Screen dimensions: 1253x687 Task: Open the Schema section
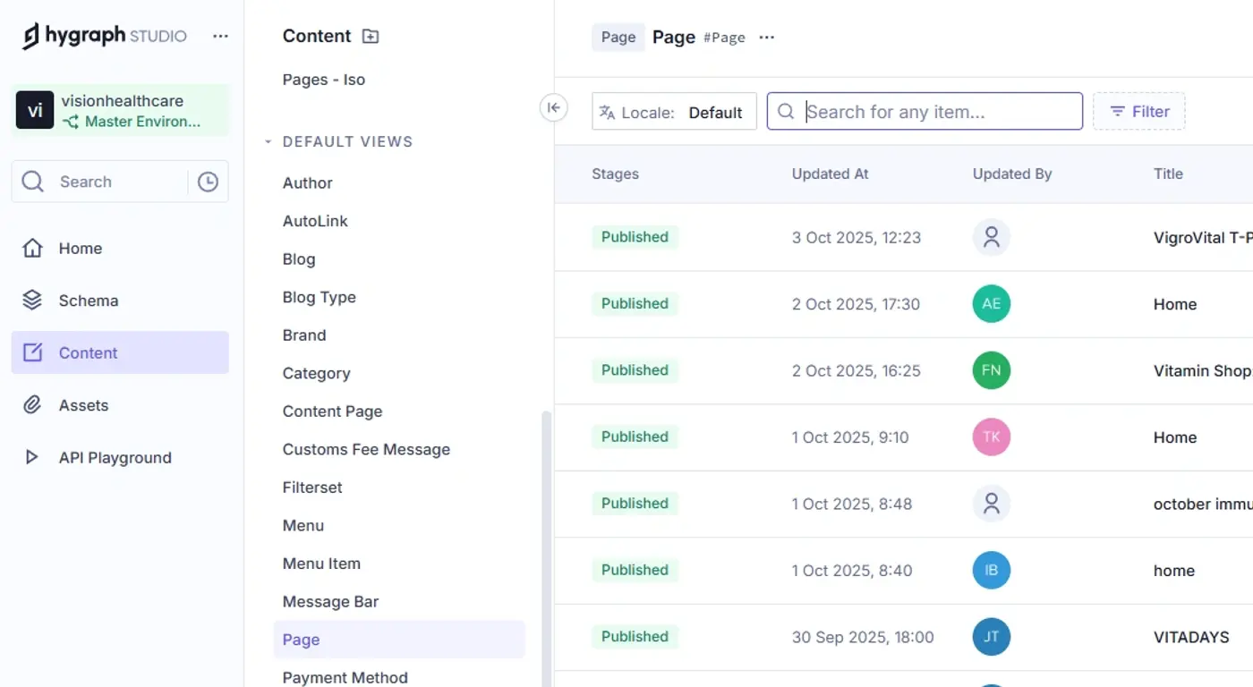pos(120,301)
